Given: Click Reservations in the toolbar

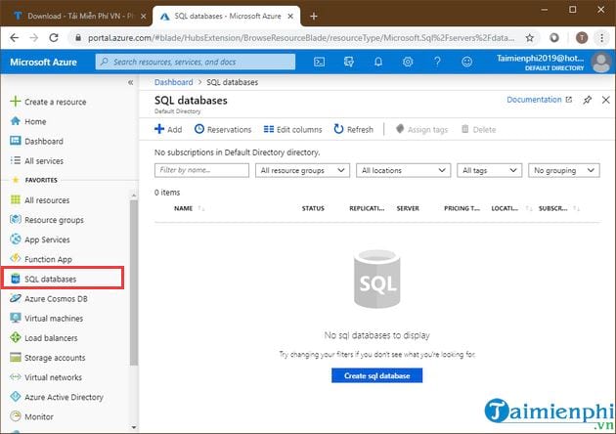Looking at the screenshot, I should (x=223, y=129).
